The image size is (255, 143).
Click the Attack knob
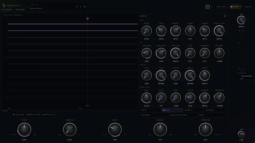190,98
